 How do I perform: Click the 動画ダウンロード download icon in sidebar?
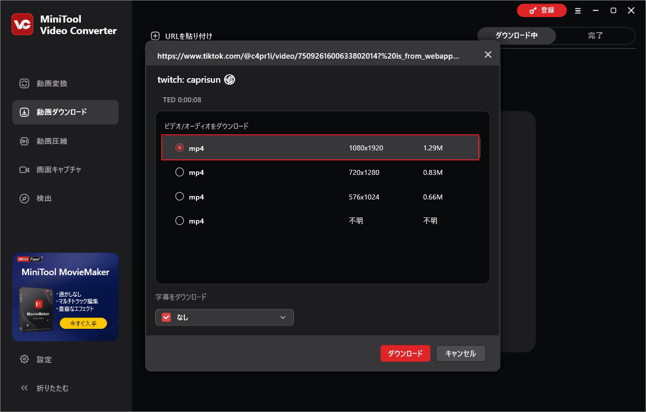[x=24, y=112]
